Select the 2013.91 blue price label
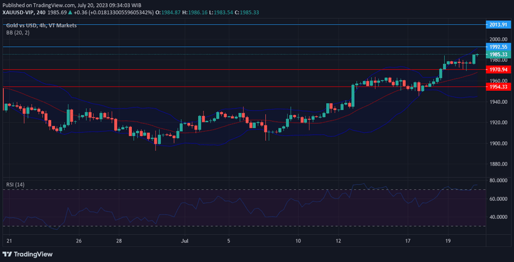Screen dimensions: 514x262 click(x=498, y=24)
